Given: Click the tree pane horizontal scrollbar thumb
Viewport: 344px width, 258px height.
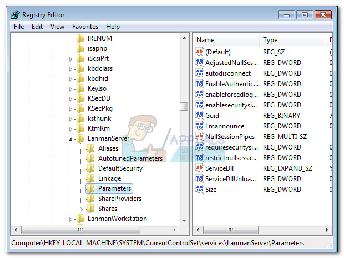Looking at the screenshot, I should click(80, 230).
